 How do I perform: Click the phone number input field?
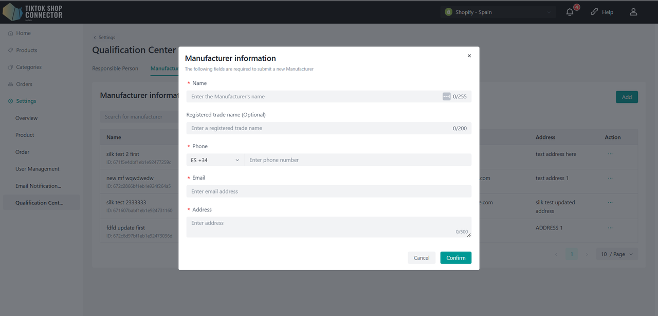[358, 160]
